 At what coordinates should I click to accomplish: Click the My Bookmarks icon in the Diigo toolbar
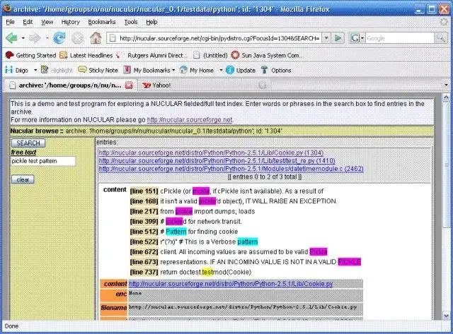point(127,70)
